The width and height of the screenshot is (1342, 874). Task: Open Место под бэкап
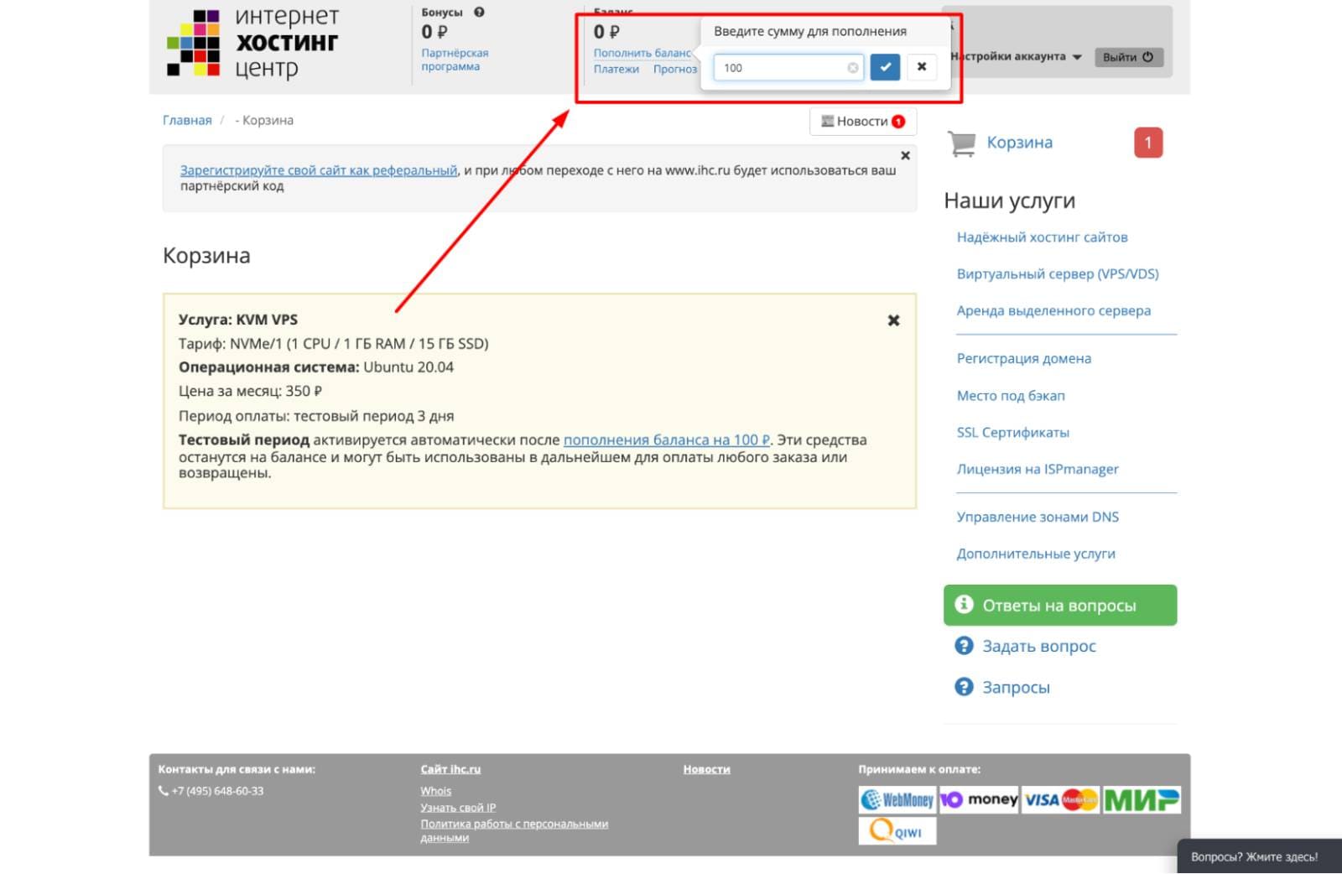(1011, 395)
